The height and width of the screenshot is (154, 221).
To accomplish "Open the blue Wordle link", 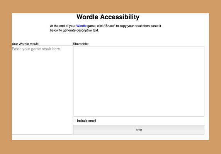I will [x=81, y=26].
